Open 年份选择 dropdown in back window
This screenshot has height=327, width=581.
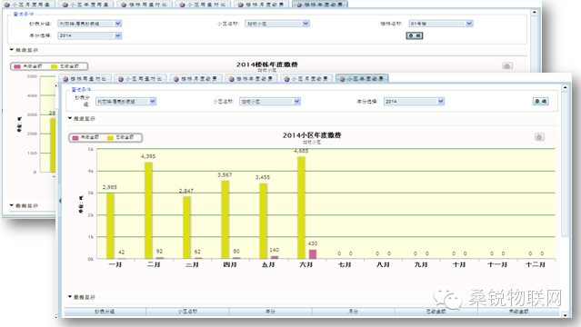pyautogui.click(x=89, y=35)
